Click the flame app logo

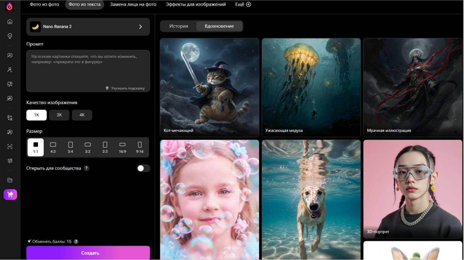tap(10, 7)
